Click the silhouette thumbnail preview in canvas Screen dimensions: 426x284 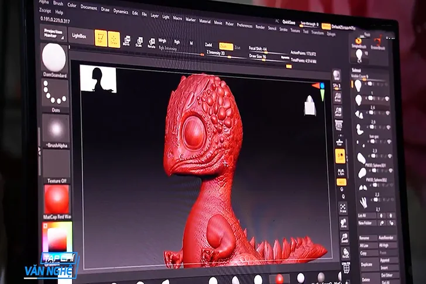tap(98, 78)
